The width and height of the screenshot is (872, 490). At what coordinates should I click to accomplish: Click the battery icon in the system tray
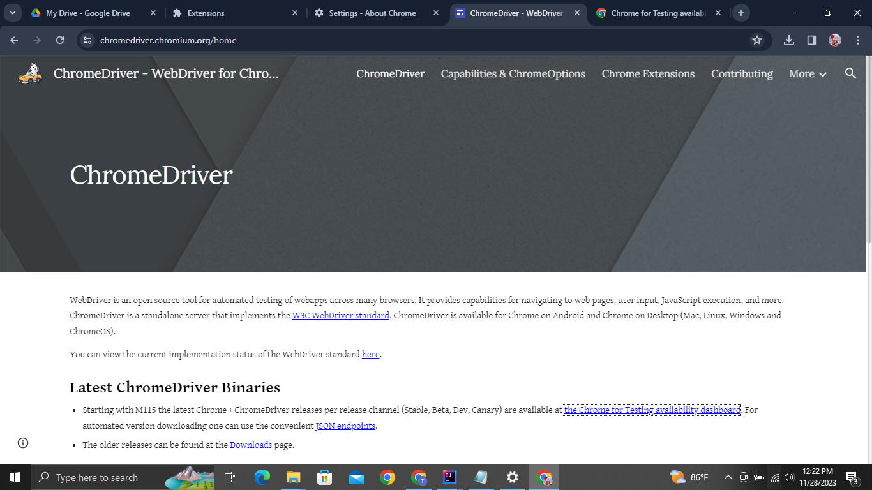[x=759, y=477]
